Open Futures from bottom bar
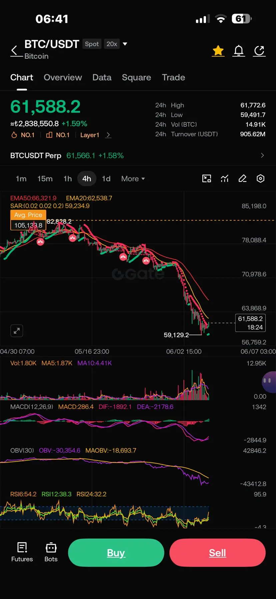The image size is (276, 599). point(22,552)
